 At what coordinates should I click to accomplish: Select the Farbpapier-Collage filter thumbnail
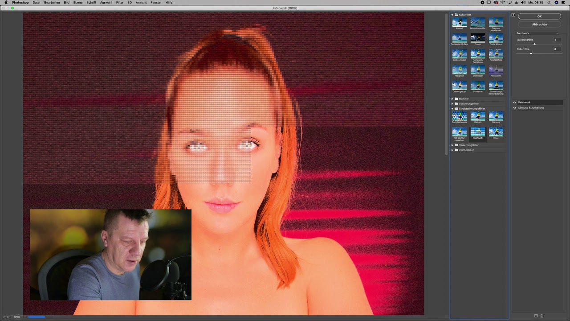460,38
